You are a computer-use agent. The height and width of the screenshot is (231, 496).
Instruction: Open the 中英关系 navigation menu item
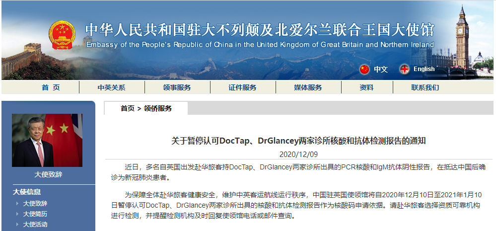pos(111,87)
